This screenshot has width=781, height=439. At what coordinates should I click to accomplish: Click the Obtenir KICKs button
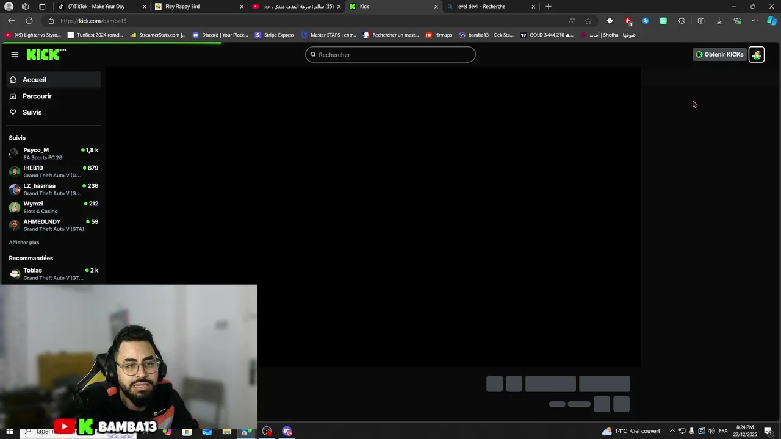coord(719,54)
